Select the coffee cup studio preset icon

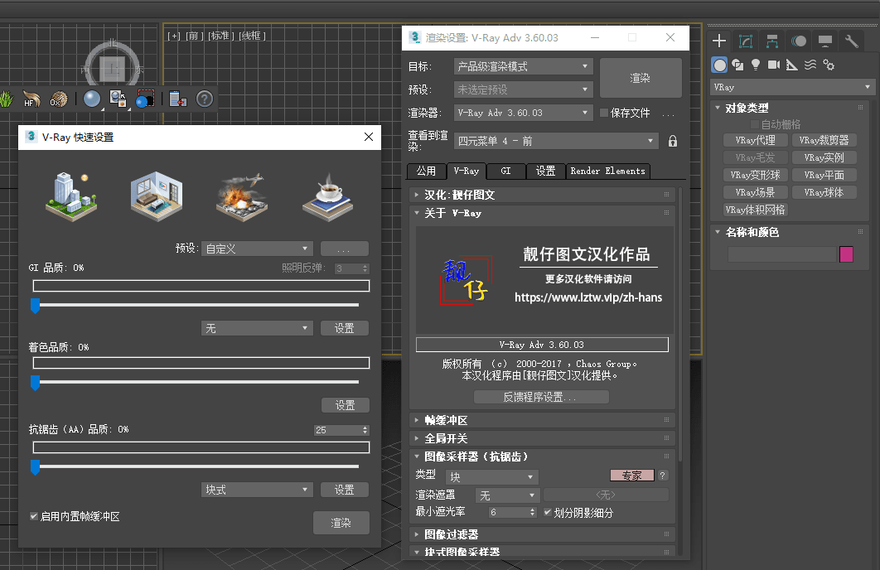tap(328, 196)
